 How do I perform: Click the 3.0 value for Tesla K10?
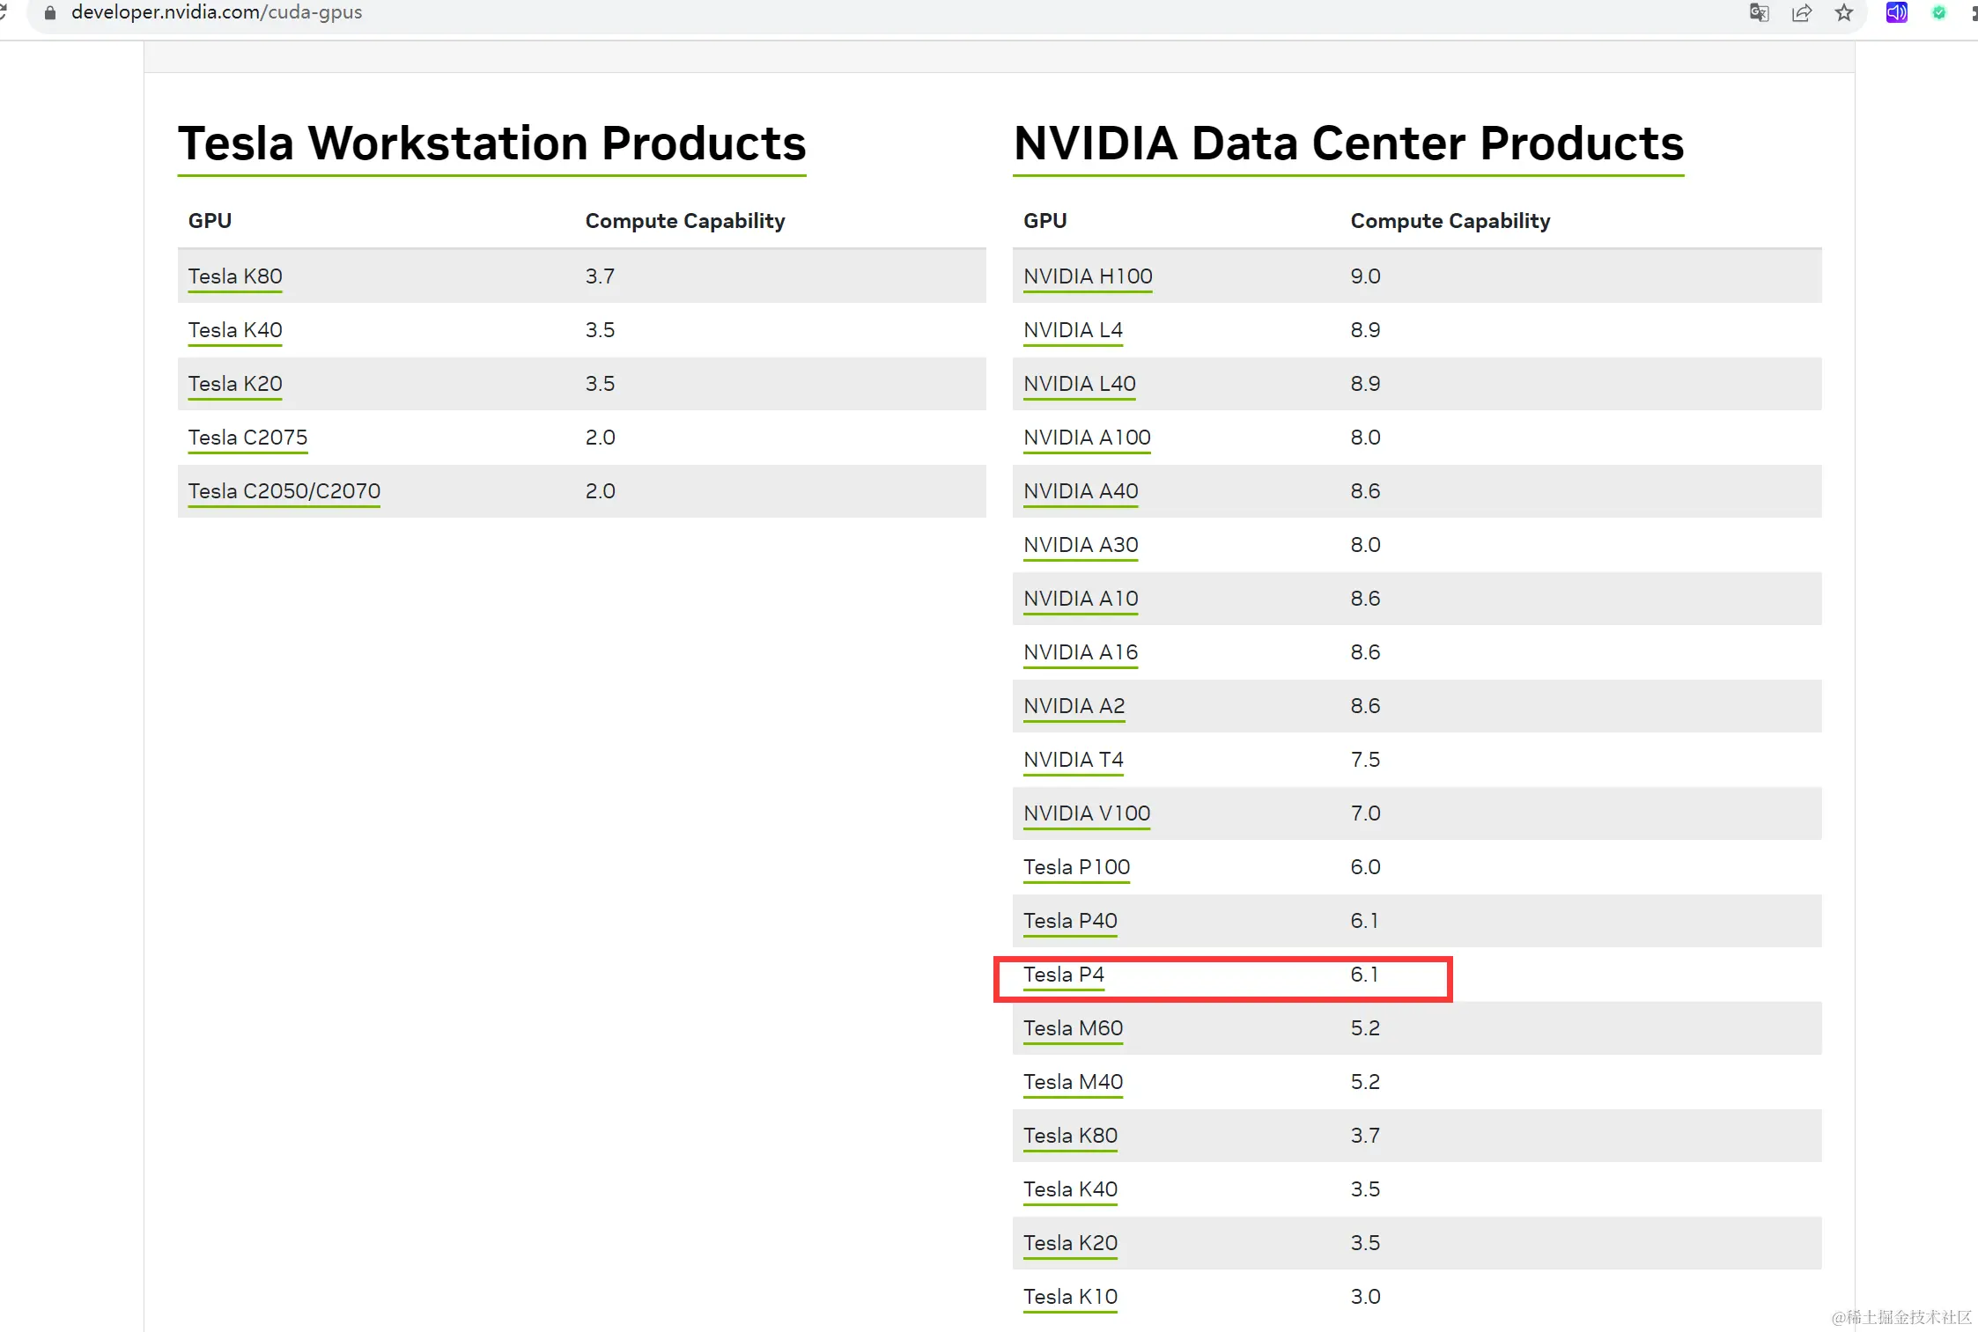(x=1365, y=1297)
